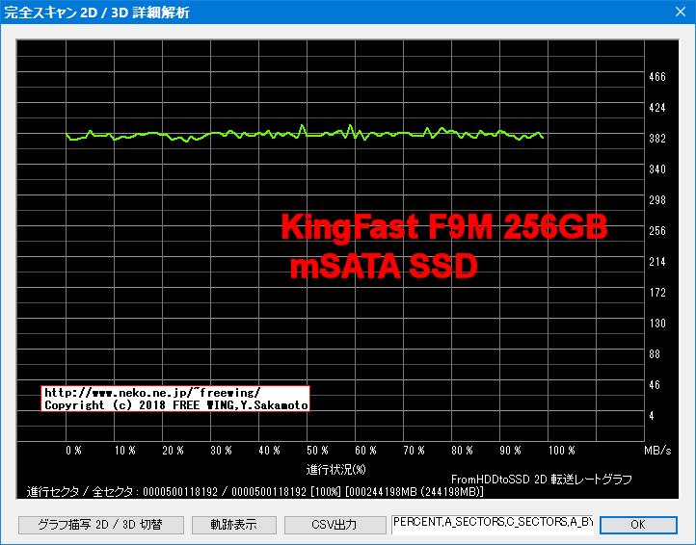Confirm the dialog with OK
This screenshot has height=545, width=696.
tap(638, 525)
